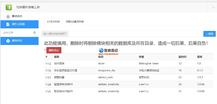Check the box for row 16 永和自适应首页代理
Screen dimensions: 217x104
(46, 70)
